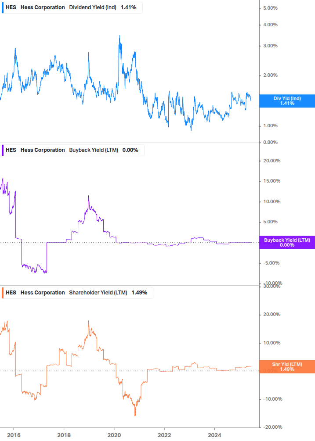Click the blue Div Yld (Ind) 1.41% tag
This screenshot has width=315, height=441.
pos(287,101)
